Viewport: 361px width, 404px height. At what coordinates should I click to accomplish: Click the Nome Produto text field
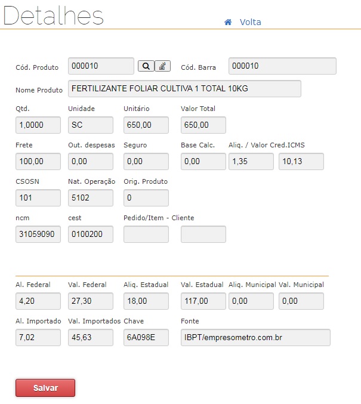click(184, 88)
